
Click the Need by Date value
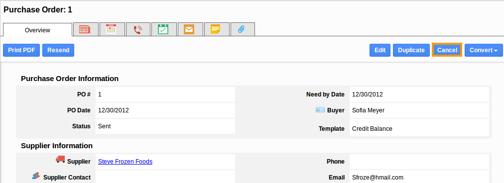pyautogui.click(x=368, y=94)
